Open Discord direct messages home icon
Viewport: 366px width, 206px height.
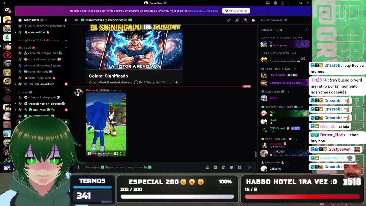7,10
